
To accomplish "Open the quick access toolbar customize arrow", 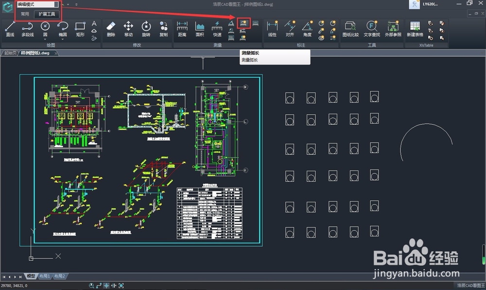I will pos(76,5).
